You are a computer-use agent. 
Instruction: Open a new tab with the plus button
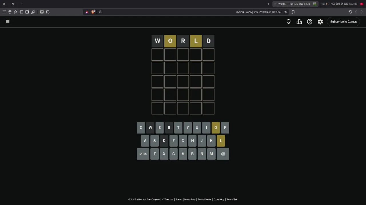click(x=268, y=4)
